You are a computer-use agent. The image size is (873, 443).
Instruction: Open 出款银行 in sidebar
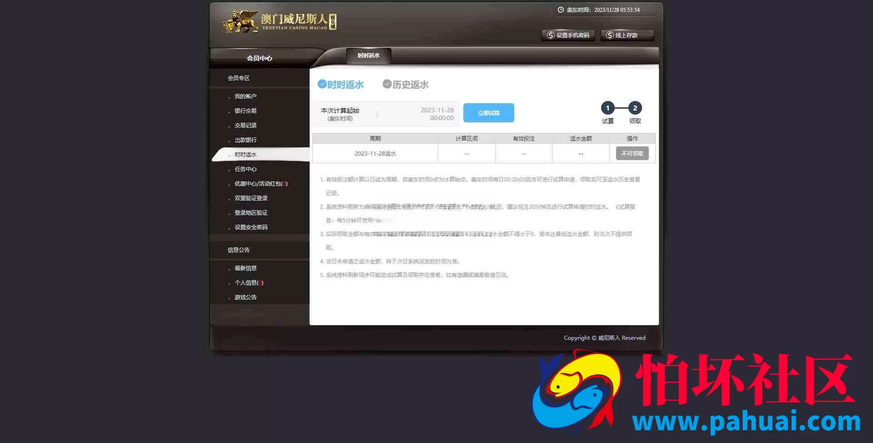point(246,140)
